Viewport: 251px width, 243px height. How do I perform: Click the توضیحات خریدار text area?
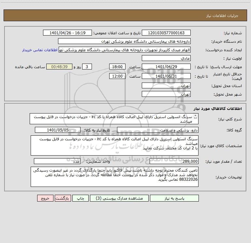[x=114, y=177]
